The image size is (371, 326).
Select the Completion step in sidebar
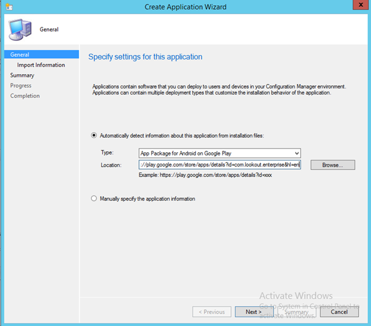(x=25, y=96)
